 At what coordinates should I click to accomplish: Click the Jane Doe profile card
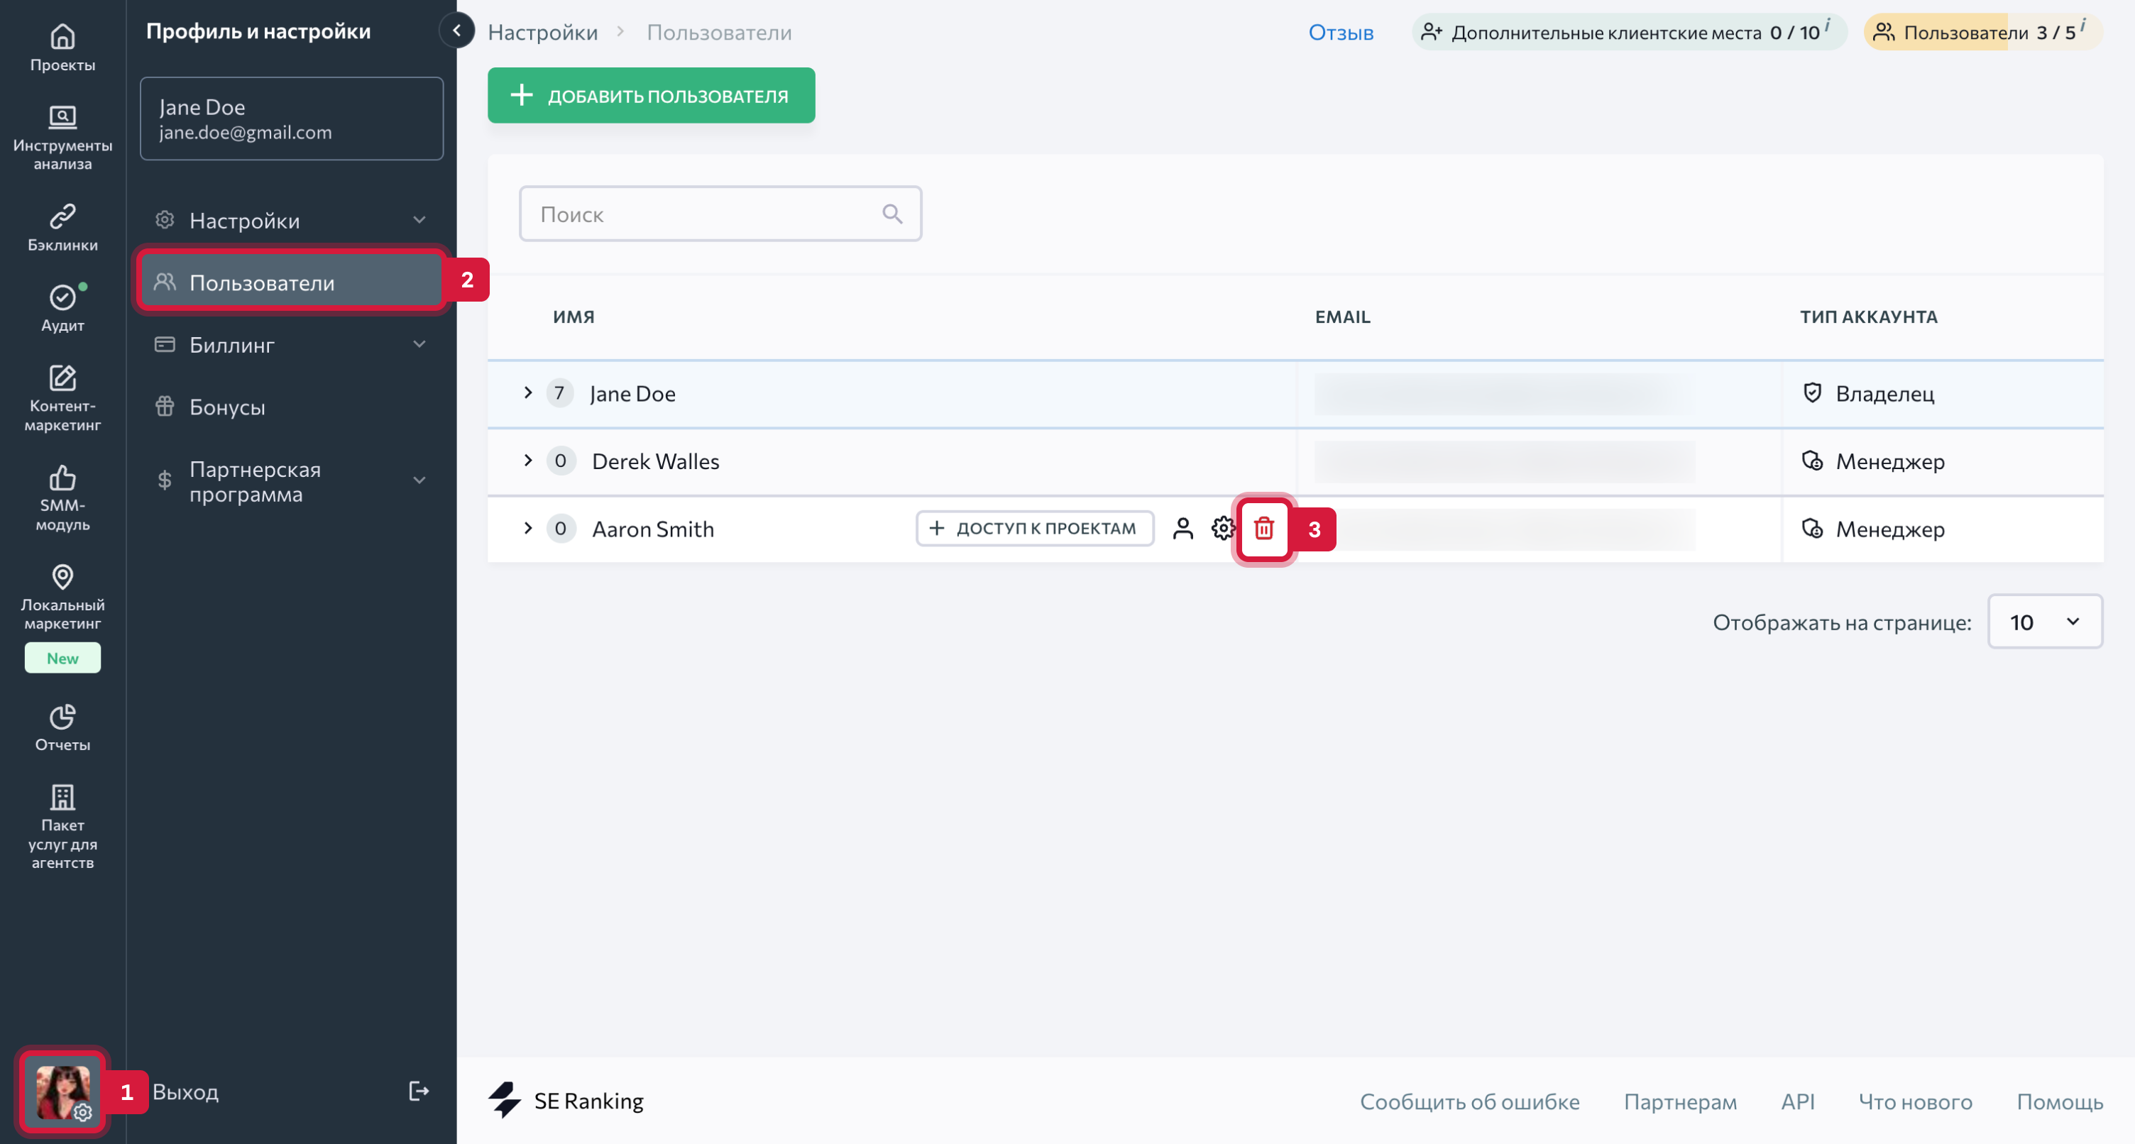[x=291, y=119]
